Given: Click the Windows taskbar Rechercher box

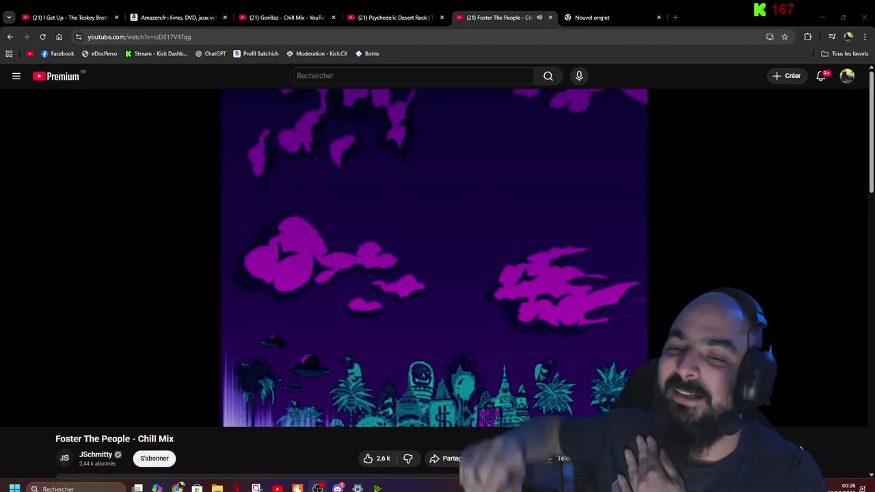Looking at the screenshot, I should pyautogui.click(x=77, y=488).
